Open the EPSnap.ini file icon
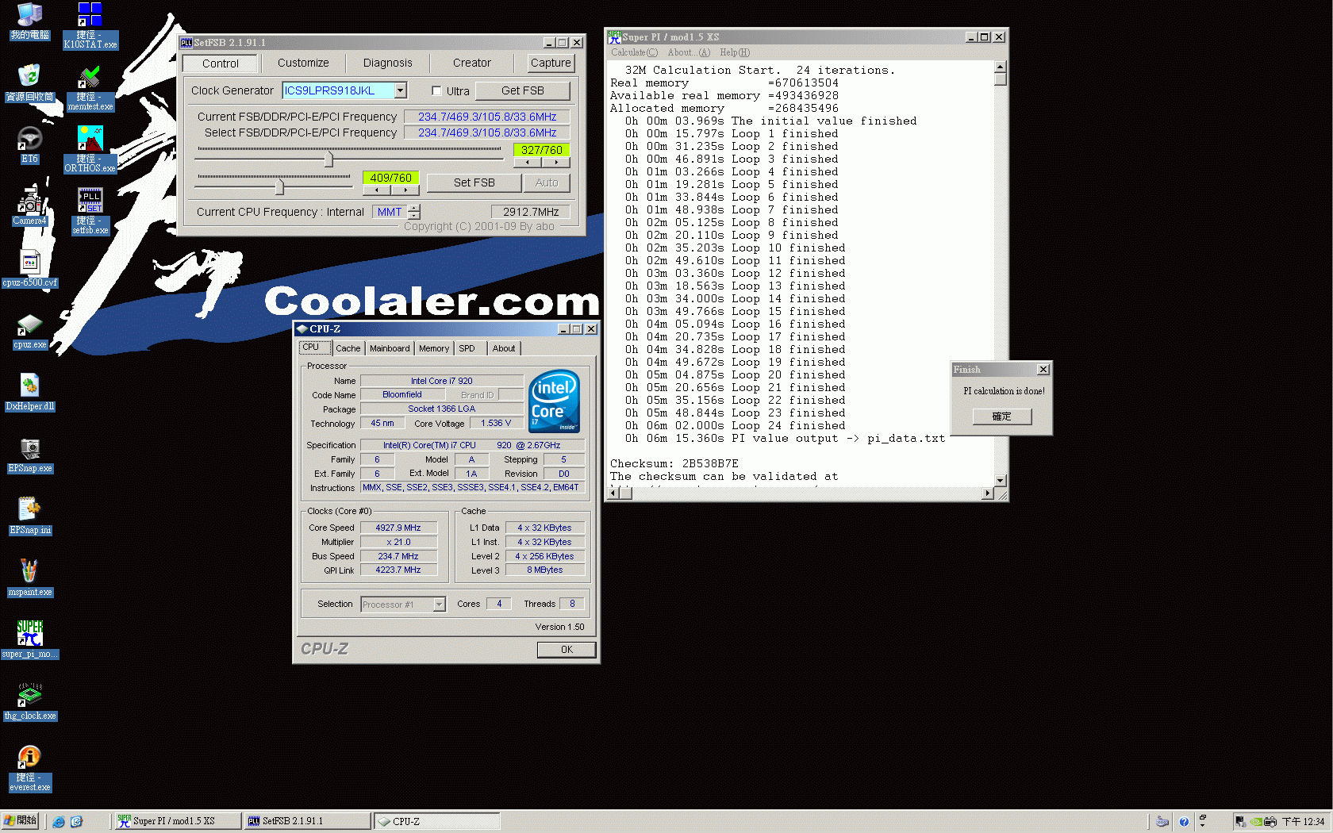Viewport: 1333px width, 833px height. [x=29, y=516]
